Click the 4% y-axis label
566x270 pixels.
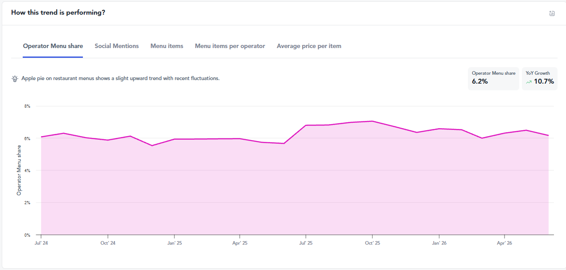[27, 170]
